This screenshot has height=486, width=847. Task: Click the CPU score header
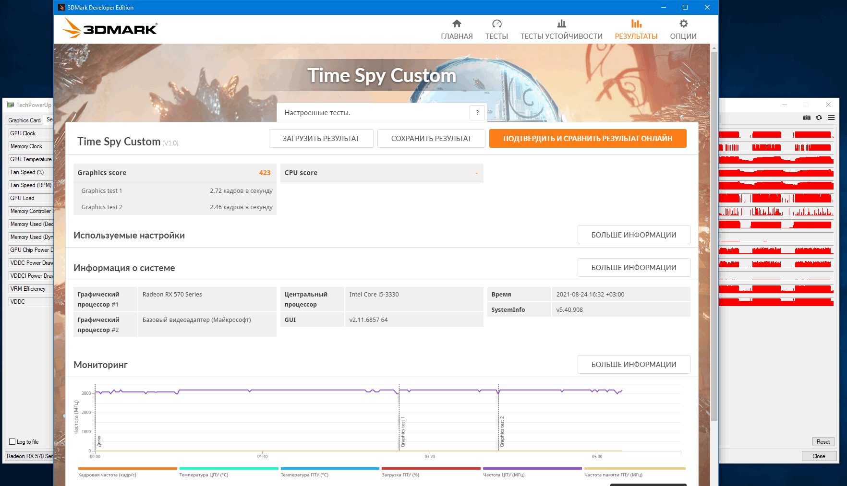pyautogui.click(x=382, y=173)
